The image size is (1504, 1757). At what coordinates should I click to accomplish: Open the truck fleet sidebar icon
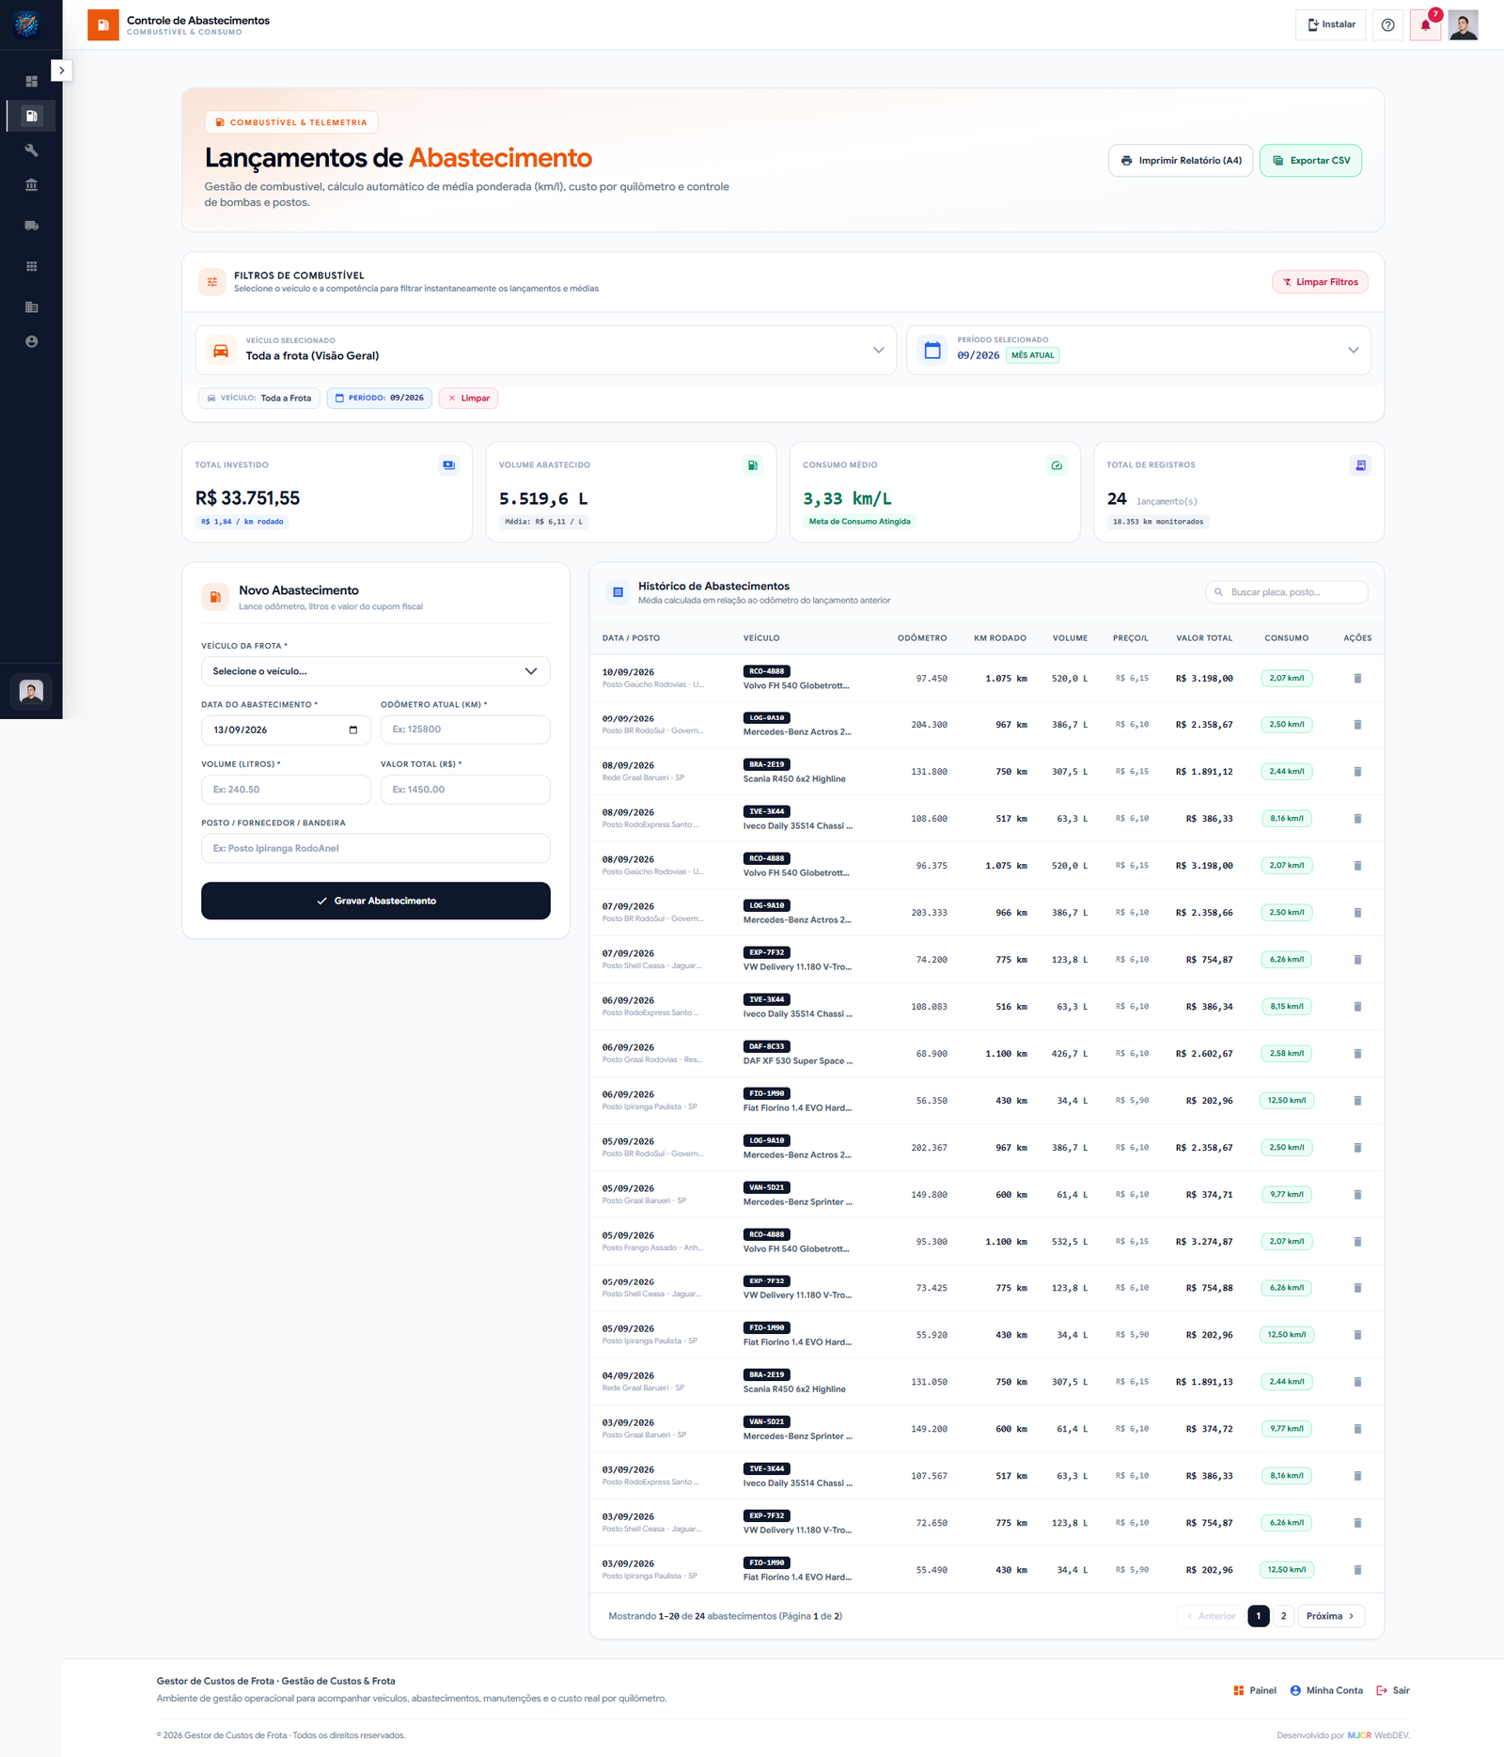click(x=31, y=226)
